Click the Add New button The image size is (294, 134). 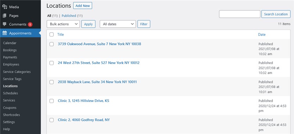tap(83, 6)
